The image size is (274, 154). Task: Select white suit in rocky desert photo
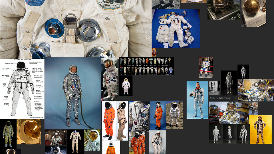pyautogui.click(x=174, y=115)
